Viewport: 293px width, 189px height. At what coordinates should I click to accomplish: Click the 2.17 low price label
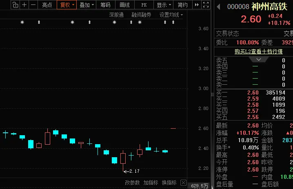point(134,171)
